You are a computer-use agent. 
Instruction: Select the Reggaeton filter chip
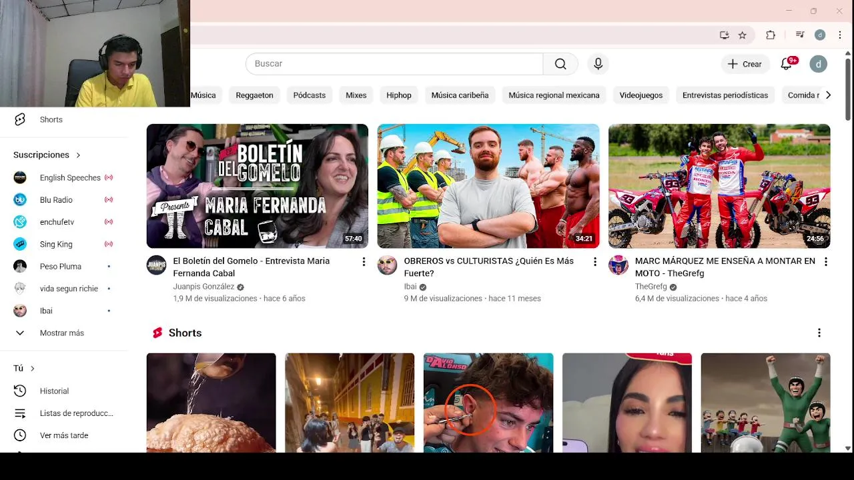tap(254, 95)
